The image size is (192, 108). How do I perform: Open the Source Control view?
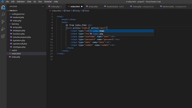(3, 22)
